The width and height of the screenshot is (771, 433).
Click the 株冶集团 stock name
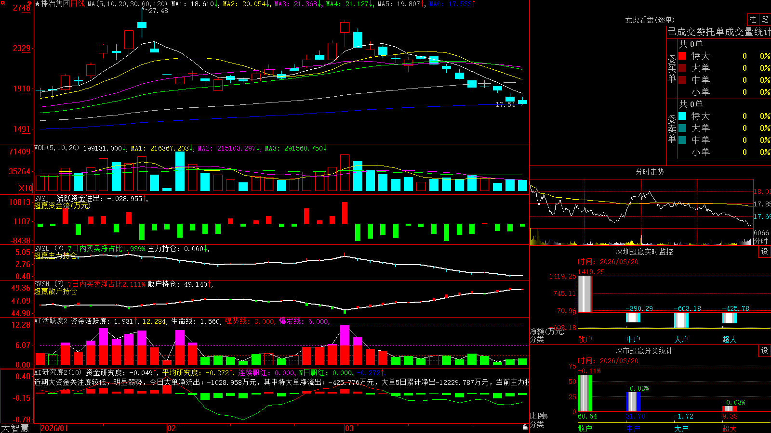click(55, 4)
